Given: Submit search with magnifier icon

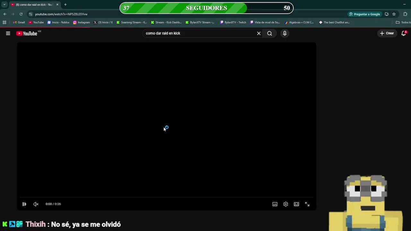Looking at the screenshot, I should click(270, 33).
